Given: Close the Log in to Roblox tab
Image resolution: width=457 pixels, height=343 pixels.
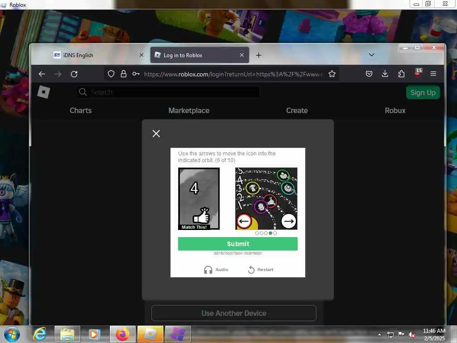Looking at the screenshot, I should [241, 55].
